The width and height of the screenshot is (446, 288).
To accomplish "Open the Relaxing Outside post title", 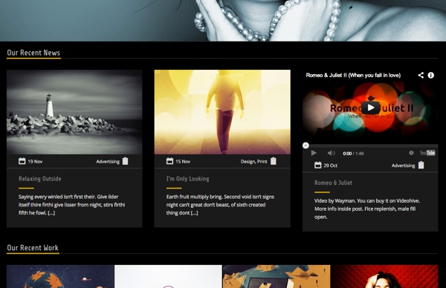I will [40, 179].
